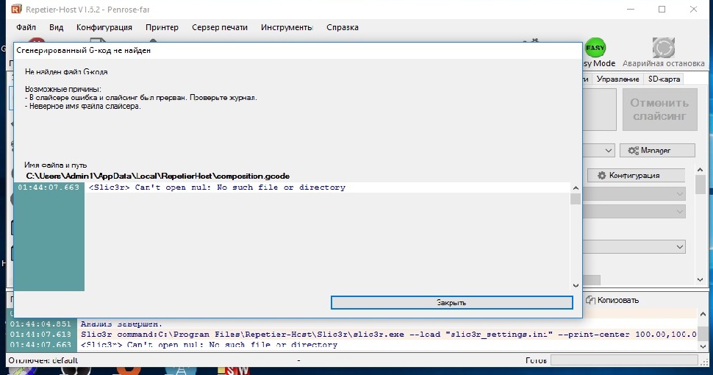The width and height of the screenshot is (713, 375).
Task: Maximize the Repetier-Host window
Action: pos(662,9)
